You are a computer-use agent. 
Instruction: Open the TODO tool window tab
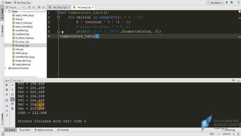coord(25,130)
